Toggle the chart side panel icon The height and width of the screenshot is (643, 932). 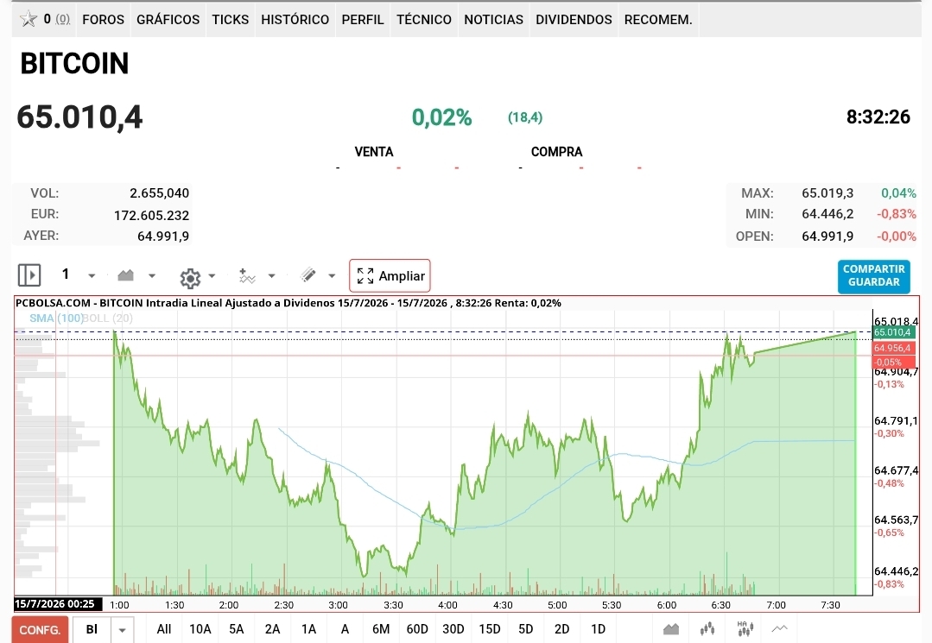point(29,275)
